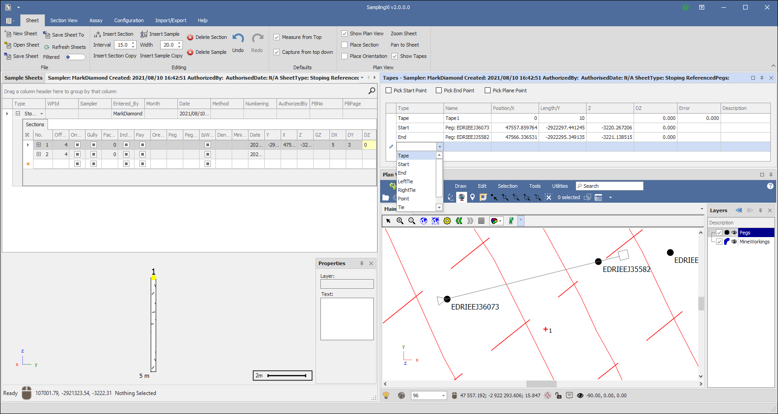The image size is (778, 414).
Task: Click the clear selection X icon
Action: (548, 197)
